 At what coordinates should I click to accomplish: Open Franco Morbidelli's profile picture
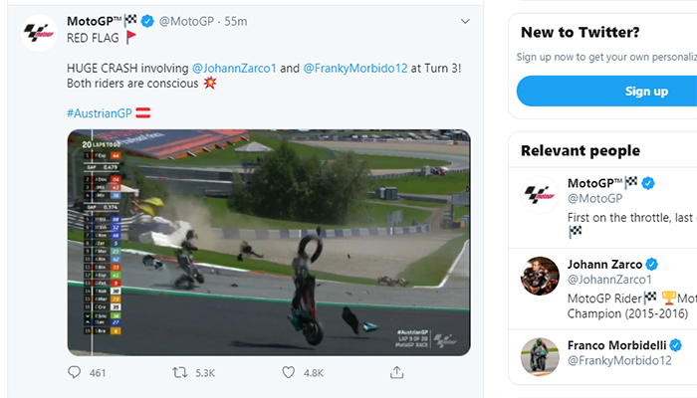pyautogui.click(x=540, y=356)
